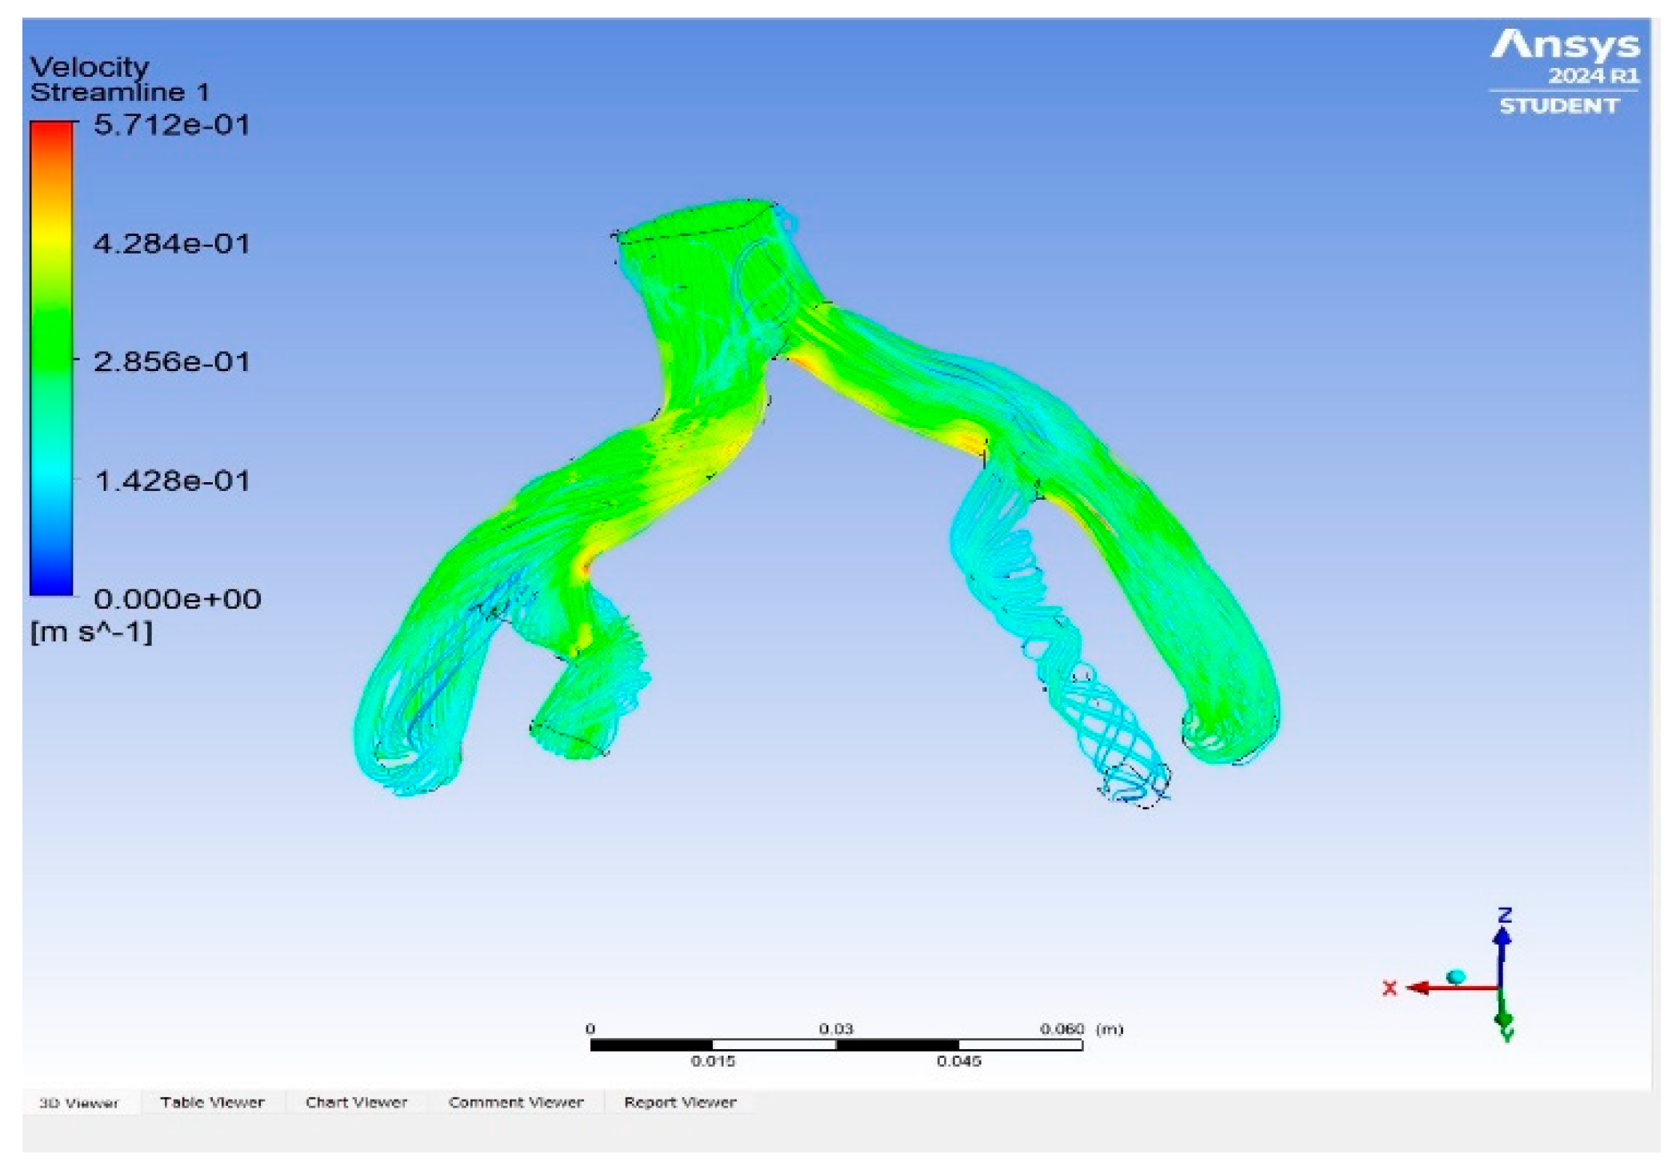Click the 0.000e+00 minimum value on the legend
This screenshot has width=1680, height=1174.
[179, 597]
